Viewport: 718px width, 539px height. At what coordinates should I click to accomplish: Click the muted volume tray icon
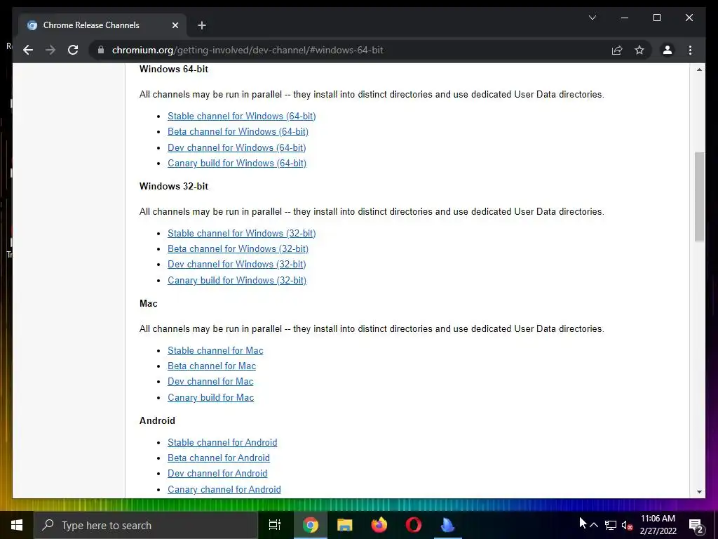pos(628,525)
